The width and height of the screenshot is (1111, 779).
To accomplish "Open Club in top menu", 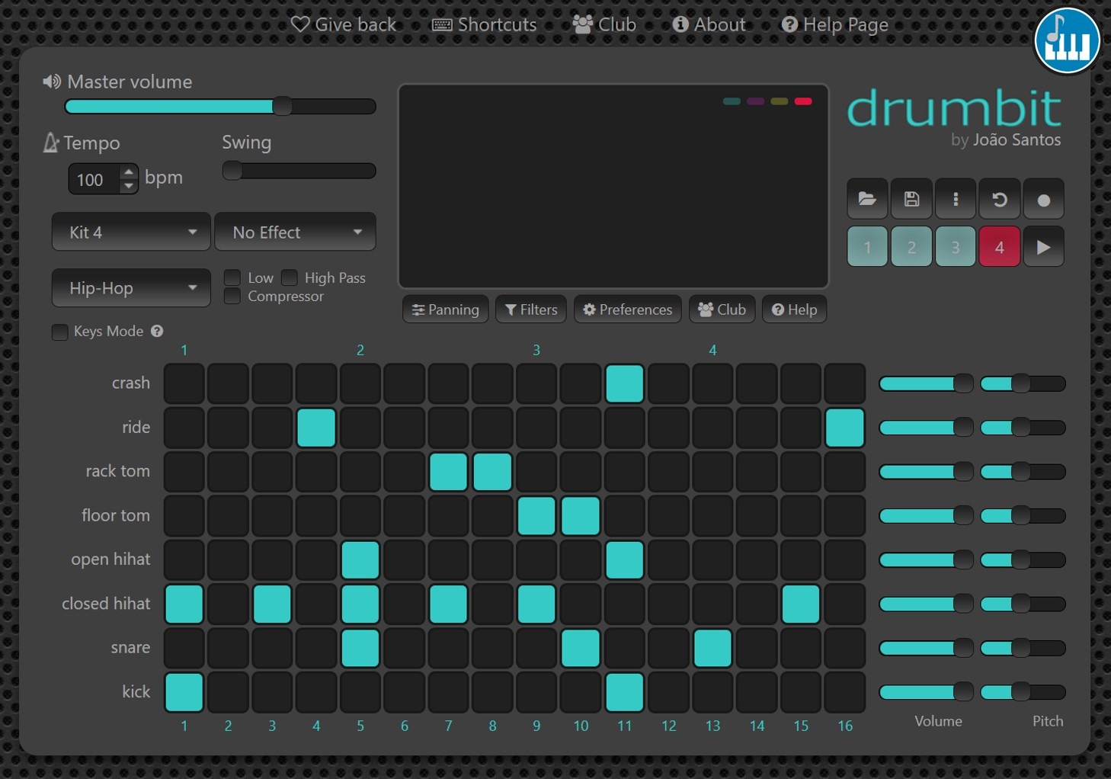I will point(604,24).
